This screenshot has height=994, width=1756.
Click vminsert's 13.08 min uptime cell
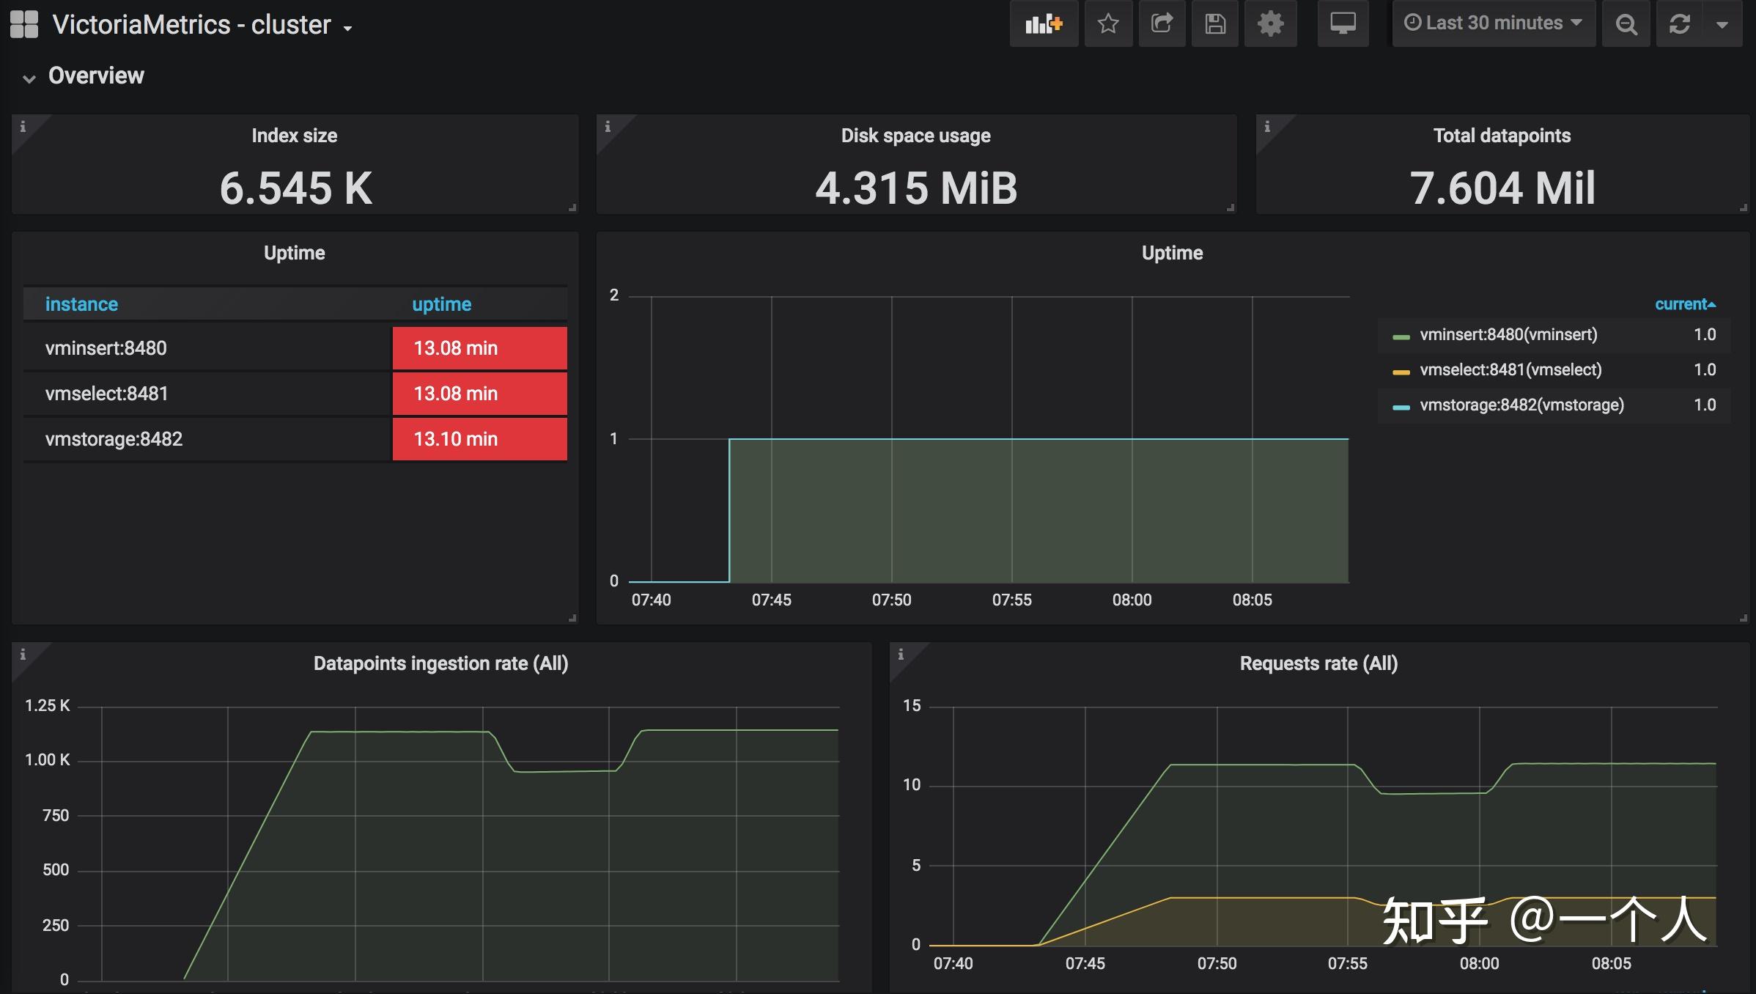480,348
